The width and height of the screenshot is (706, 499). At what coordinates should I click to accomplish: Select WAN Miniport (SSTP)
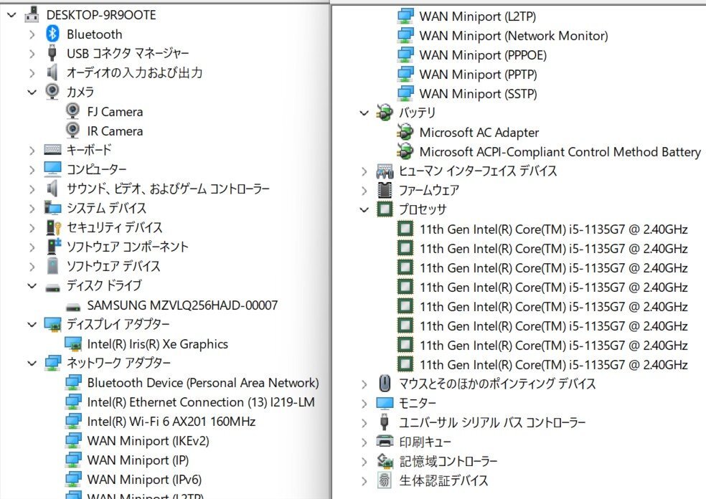tap(478, 94)
